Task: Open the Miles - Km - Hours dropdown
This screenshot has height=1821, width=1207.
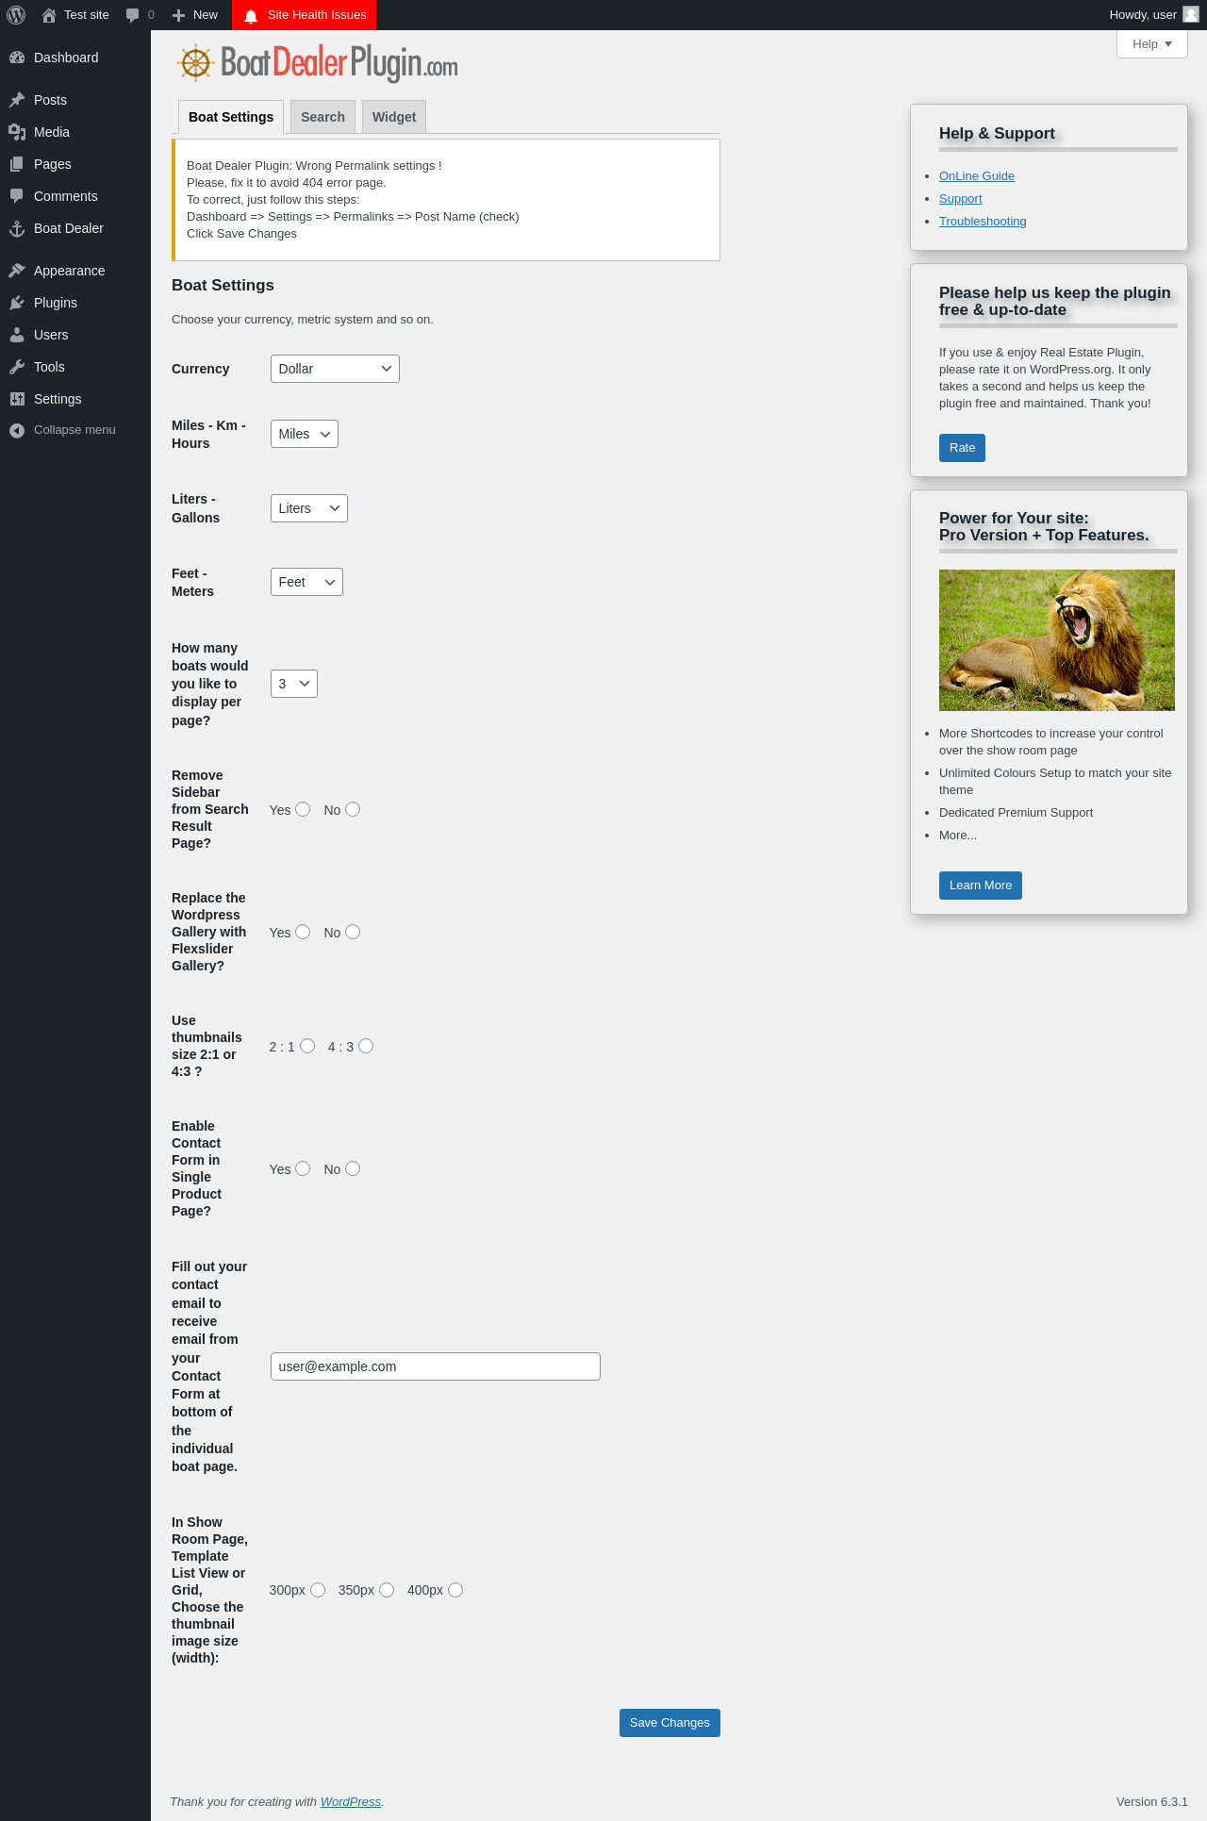Action: pyautogui.click(x=304, y=434)
